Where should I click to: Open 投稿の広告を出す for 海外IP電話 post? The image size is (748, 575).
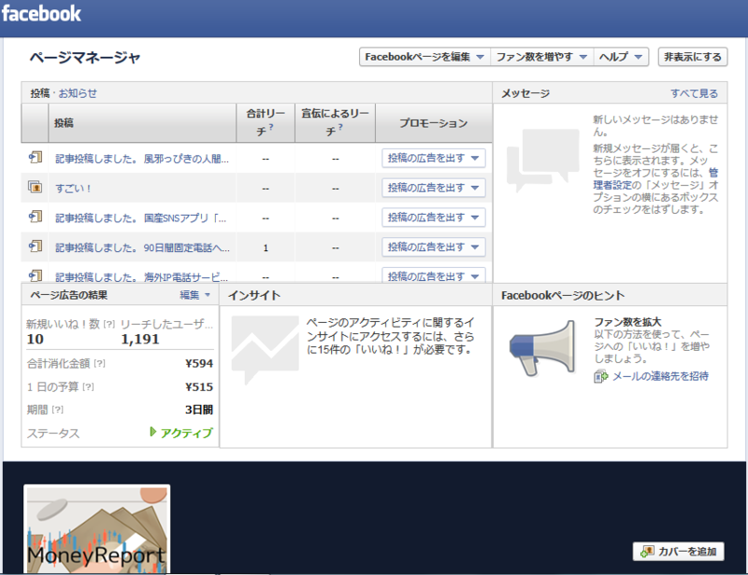pyautogui.click(x=434, y=275)
